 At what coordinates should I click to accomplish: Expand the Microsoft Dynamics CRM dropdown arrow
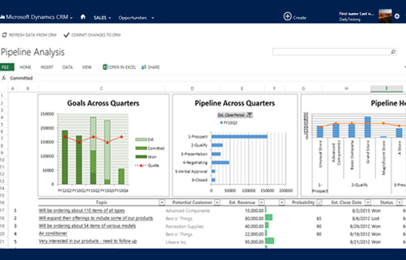coord(72,18)
